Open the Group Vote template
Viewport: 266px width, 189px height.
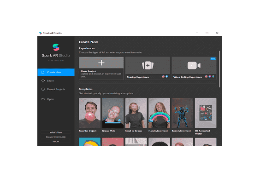click(113, 113)
